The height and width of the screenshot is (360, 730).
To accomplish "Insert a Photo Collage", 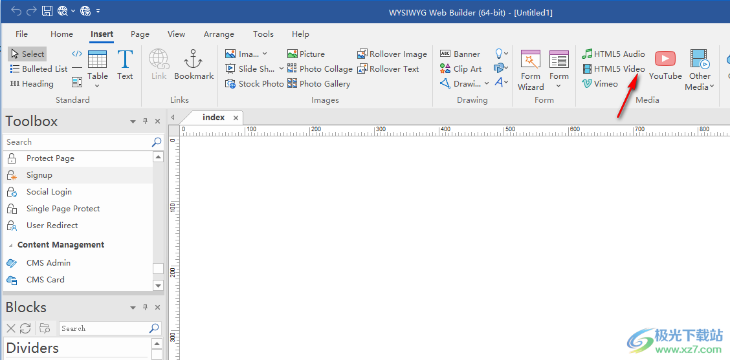I will [320, 69].
